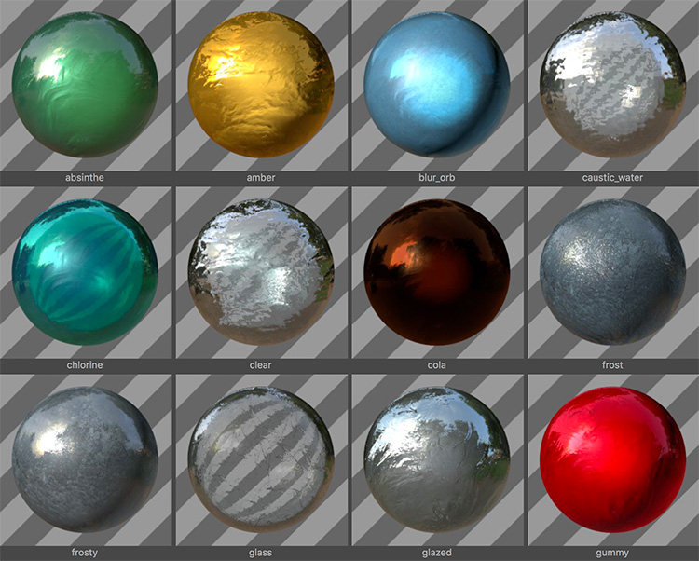699x561 pixels.
Task: Select the frosty material preview sphere
Action: (x=85, y=459)
